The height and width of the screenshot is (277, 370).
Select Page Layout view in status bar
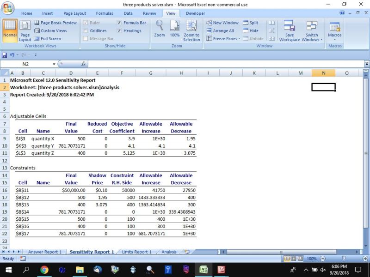(293, 259)
